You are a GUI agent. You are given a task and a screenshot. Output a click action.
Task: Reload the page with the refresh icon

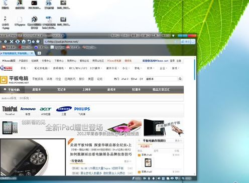18,42
